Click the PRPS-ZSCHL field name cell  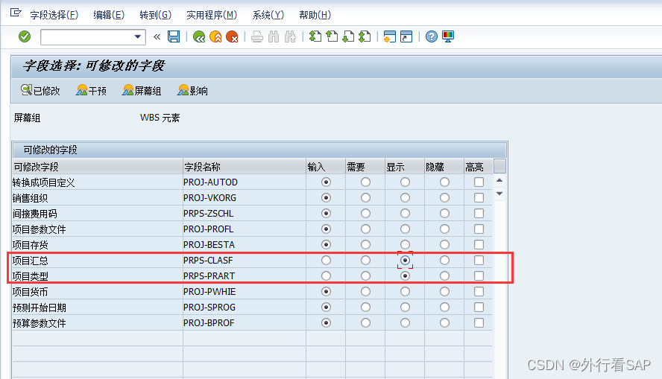(x=244, y=213)
